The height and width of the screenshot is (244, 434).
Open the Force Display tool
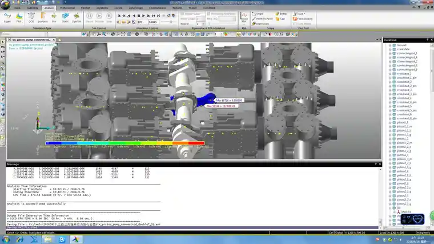pos(303,19)
